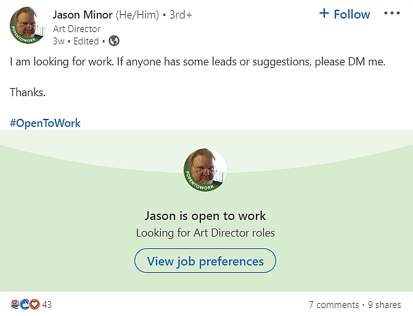Click the 'Jason is open to work' heading
The height and width of the screenshot is (316, 413).
205,216
